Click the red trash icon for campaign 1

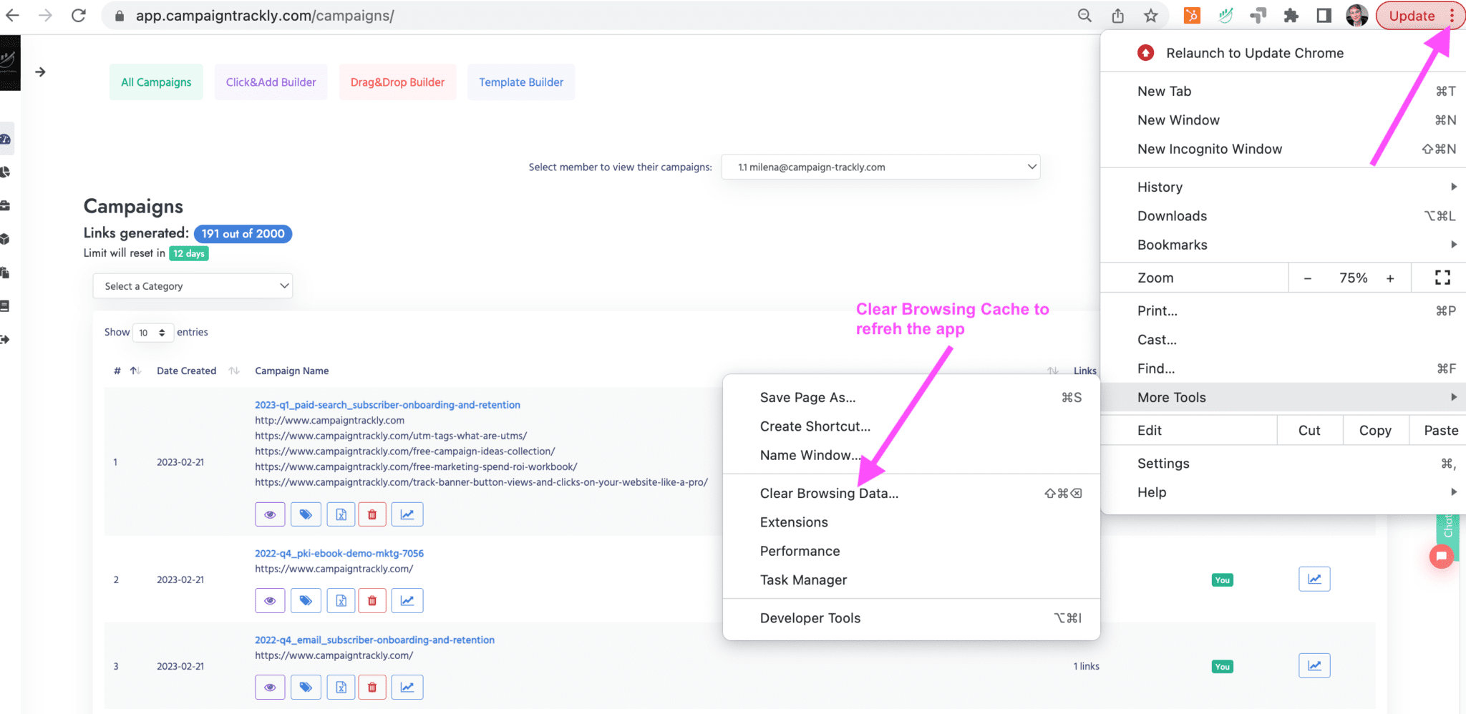[372, 514]
